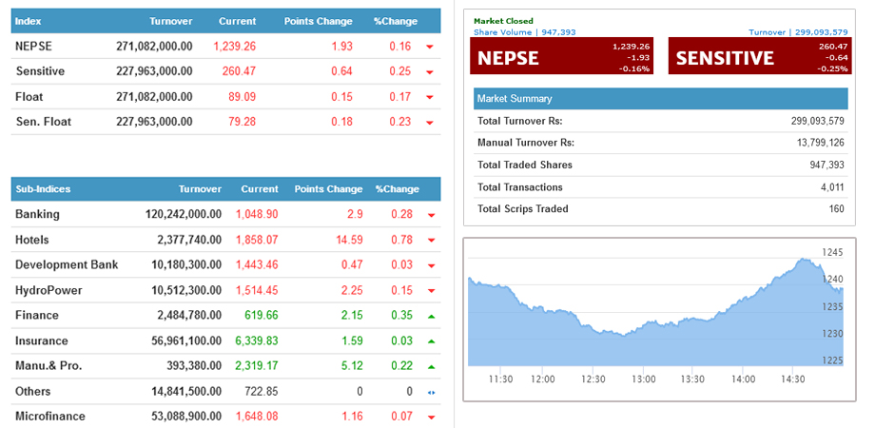
Task: Click the Turnover header in Index table
Action: (171, 22)
